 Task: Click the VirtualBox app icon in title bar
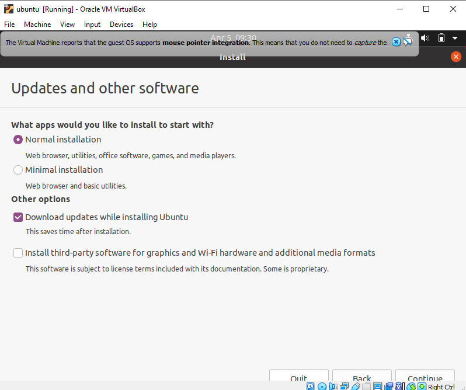pos(9,9)
